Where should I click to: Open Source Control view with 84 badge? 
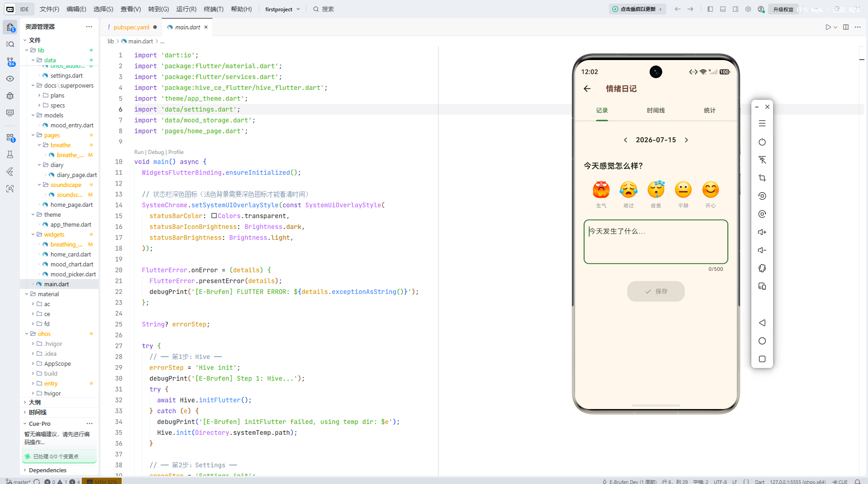(x=10, y=61)
